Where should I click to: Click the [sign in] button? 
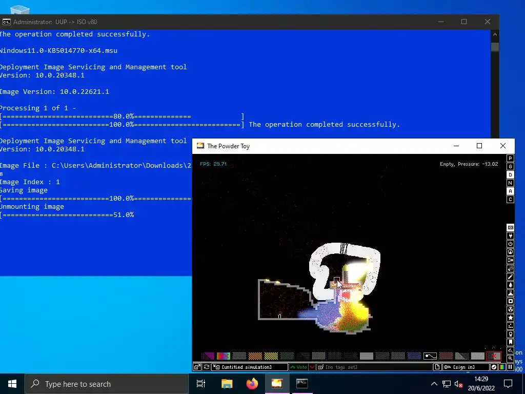[466, 367]
